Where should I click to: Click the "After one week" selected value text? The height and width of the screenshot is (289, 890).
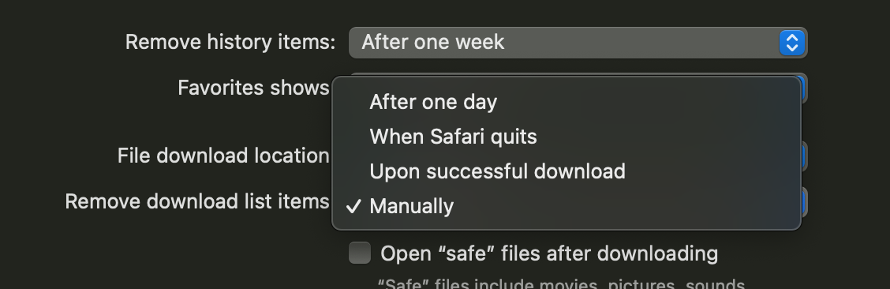click(432, 42)
